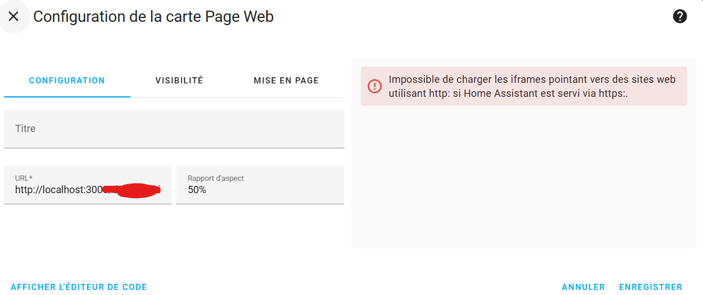Click the 'URL*' field label
Image resolution: width=703 pixels, height=295 pixels.
[24, 178]
